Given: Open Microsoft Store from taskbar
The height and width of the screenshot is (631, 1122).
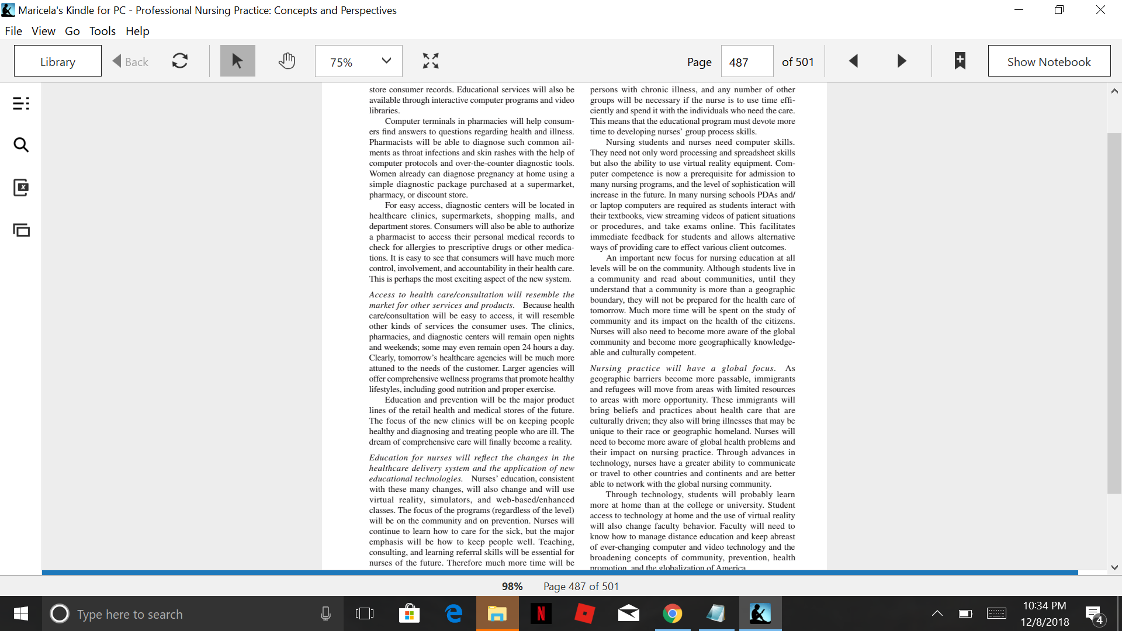Looking at the screenshot, I should [409, 613].
